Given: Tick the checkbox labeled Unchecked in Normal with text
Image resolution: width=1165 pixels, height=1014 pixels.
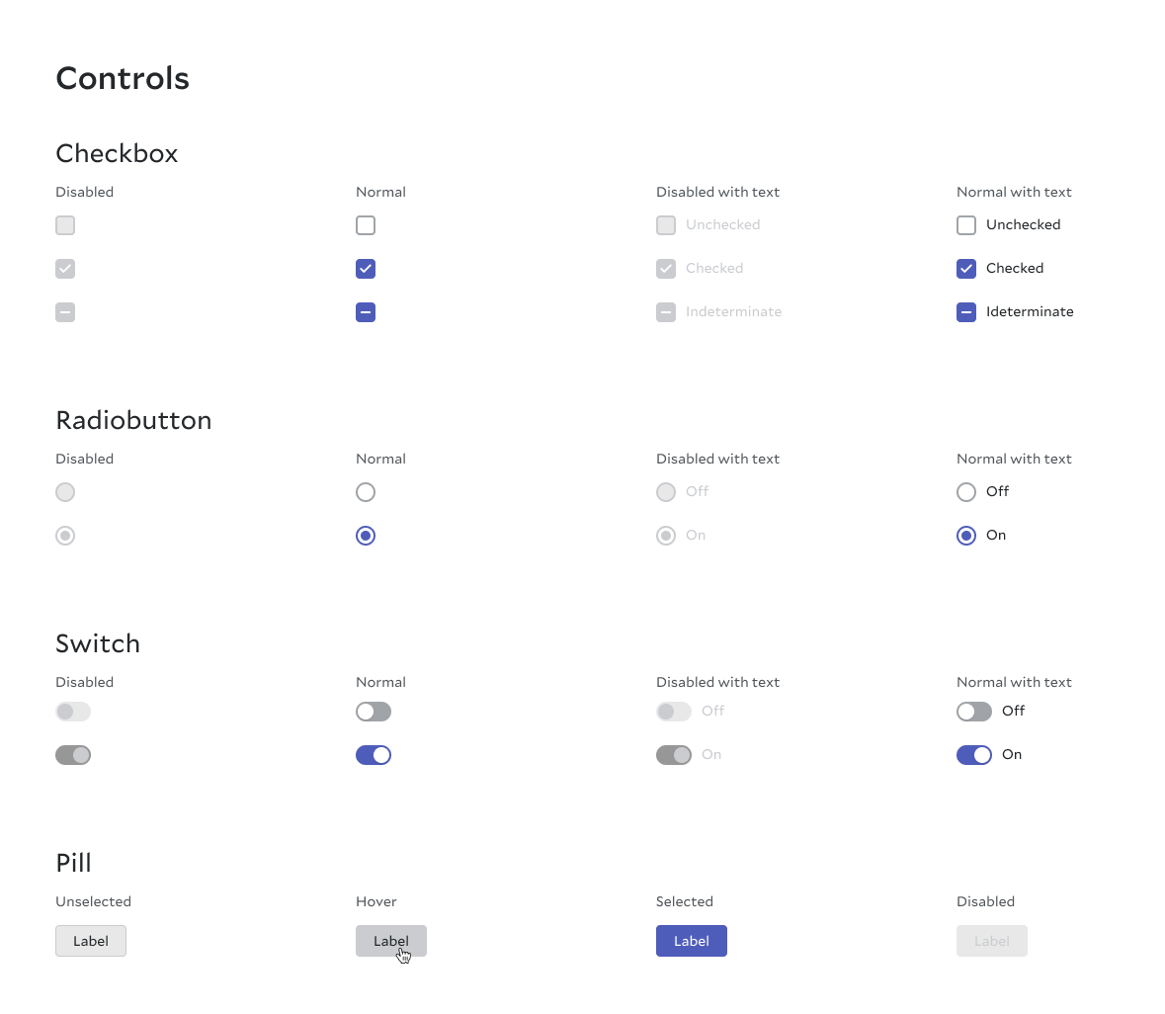Looking at the screenshot, I should coord(966,225).
